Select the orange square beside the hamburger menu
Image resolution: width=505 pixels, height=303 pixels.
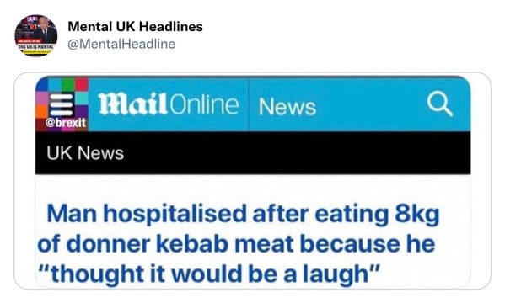click(x=41, y=111)
